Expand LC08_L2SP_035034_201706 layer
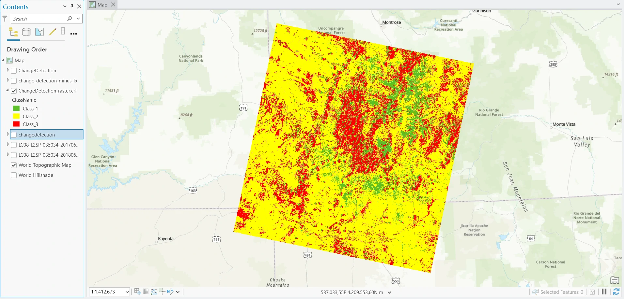Viewport: 624px width, 299px height. (8, 144)
